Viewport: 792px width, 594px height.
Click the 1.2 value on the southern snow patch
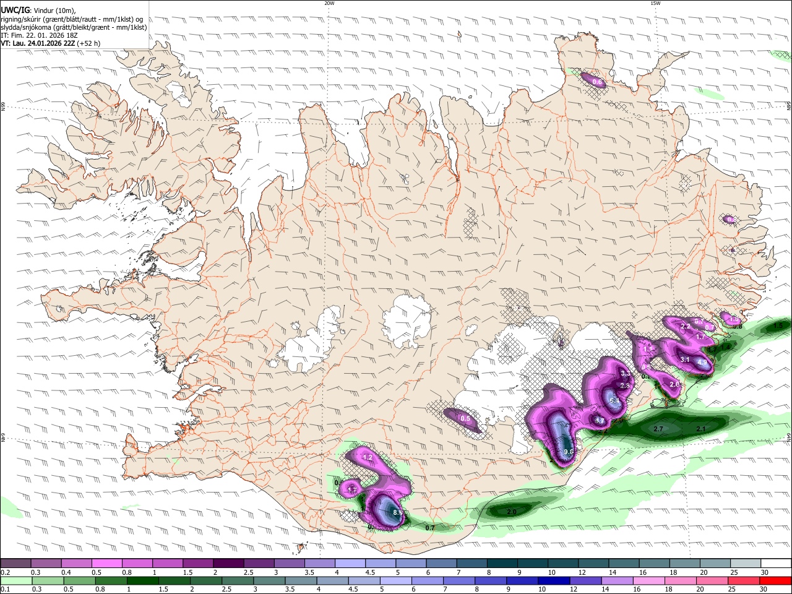[x=367, y=458]
